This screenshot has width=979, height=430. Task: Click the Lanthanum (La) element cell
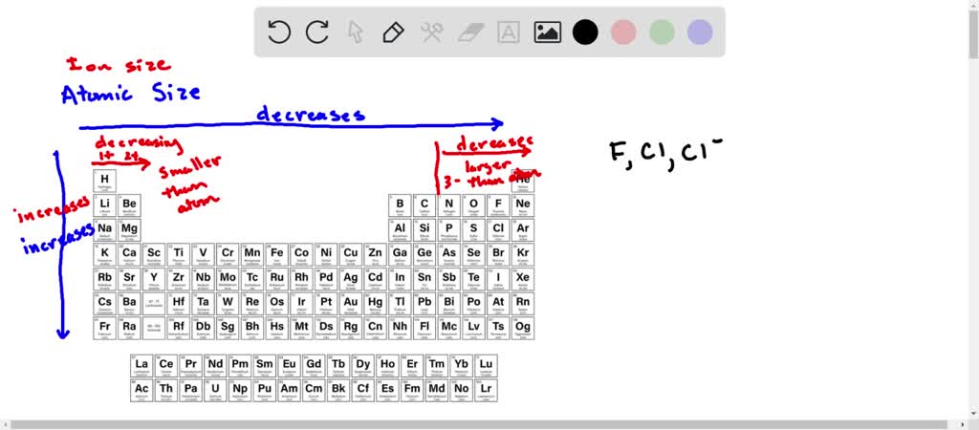(141, 366)
